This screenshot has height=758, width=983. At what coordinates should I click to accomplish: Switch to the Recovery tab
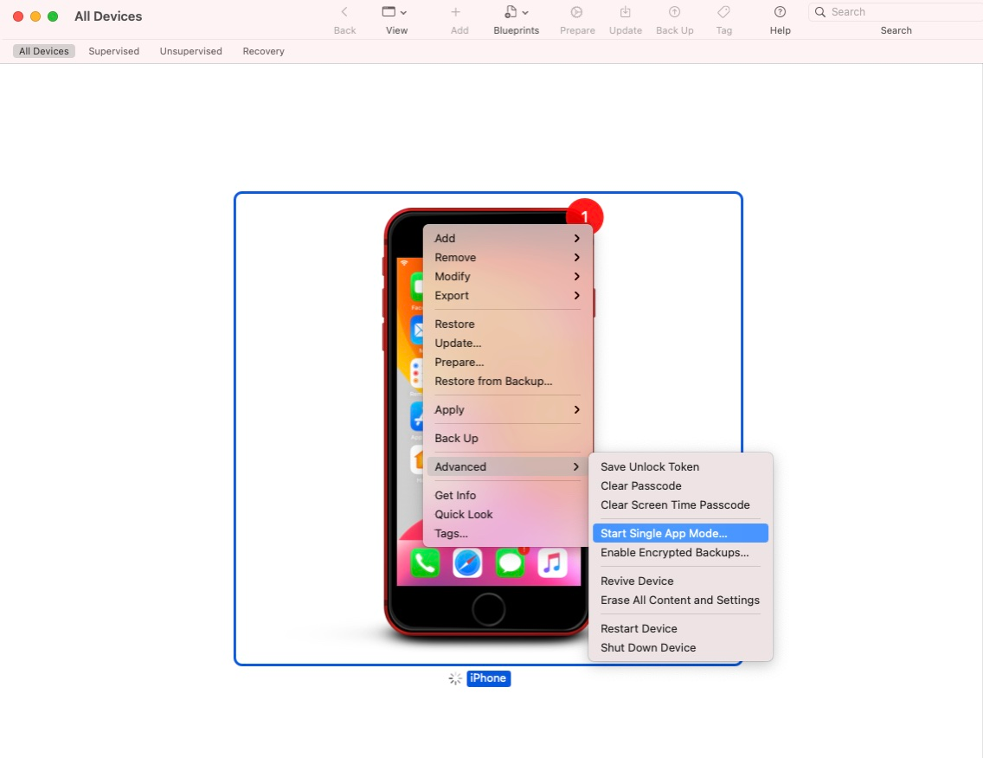(263, 51)
